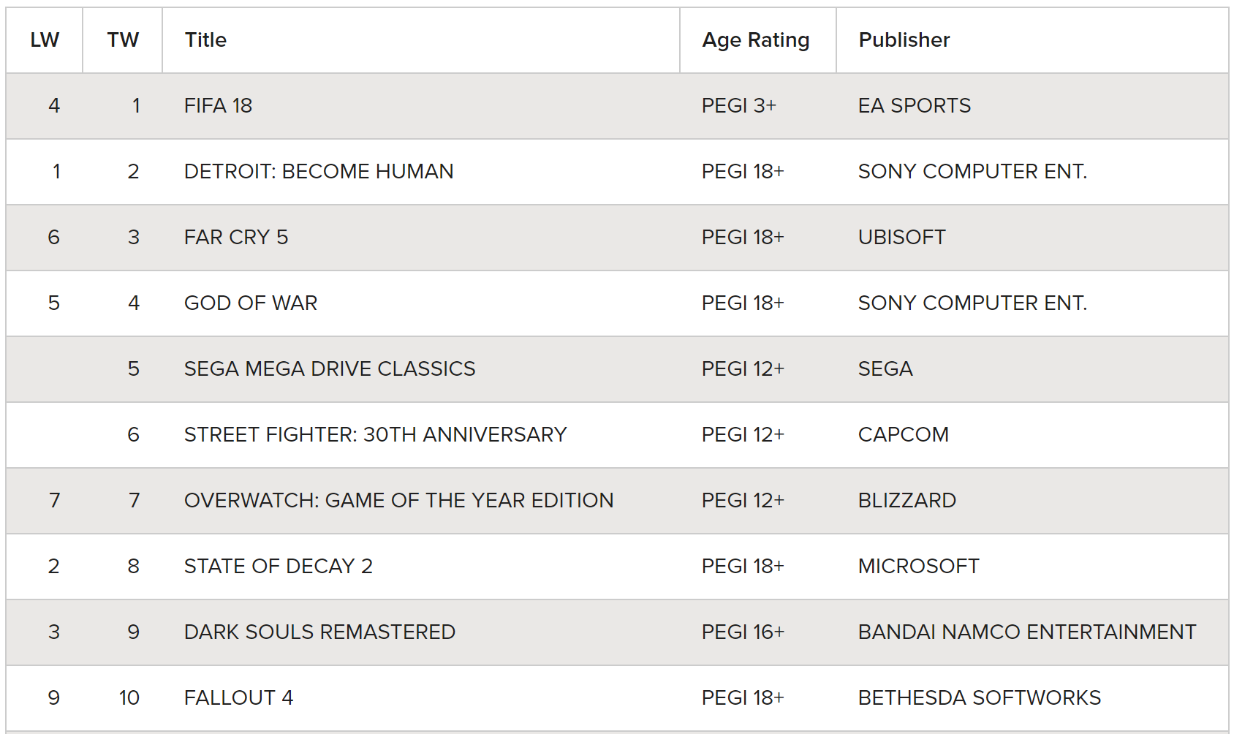This screenshot has width=1234, height=734.
Task: Select Overwatch: Game of the Year Edition
Action: coord(399,501)
